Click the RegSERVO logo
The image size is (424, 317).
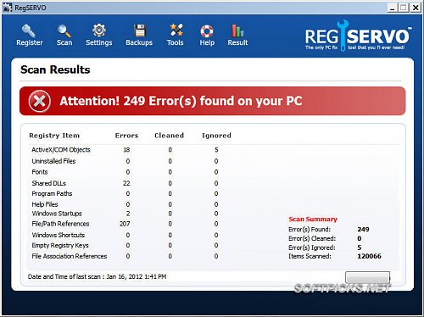tap(358, 36)
